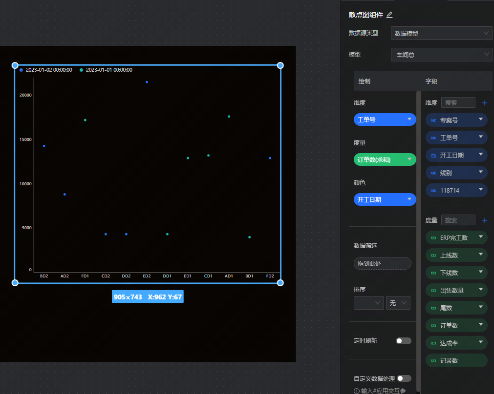This screenshot has height=394, width=494.
Task: Click the 0.3 type icon on 达成率 field
Action: click(x=433, y=343)
